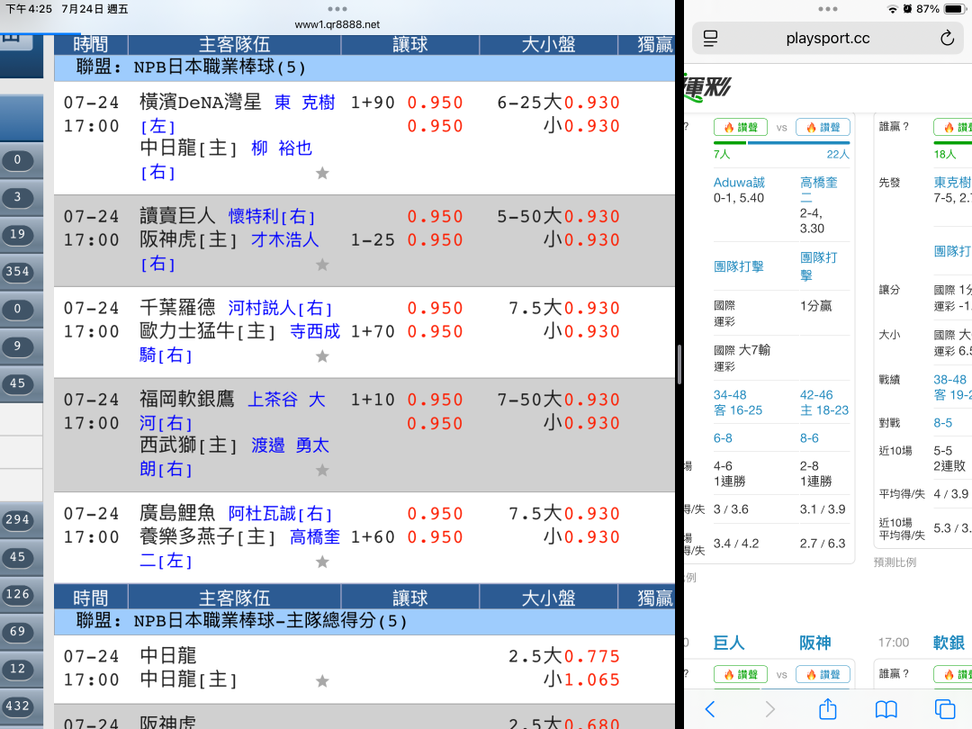Screen dimensions: 972x729
Task: Tap sidebar badge showing 354
Action: tap(17, 272)
